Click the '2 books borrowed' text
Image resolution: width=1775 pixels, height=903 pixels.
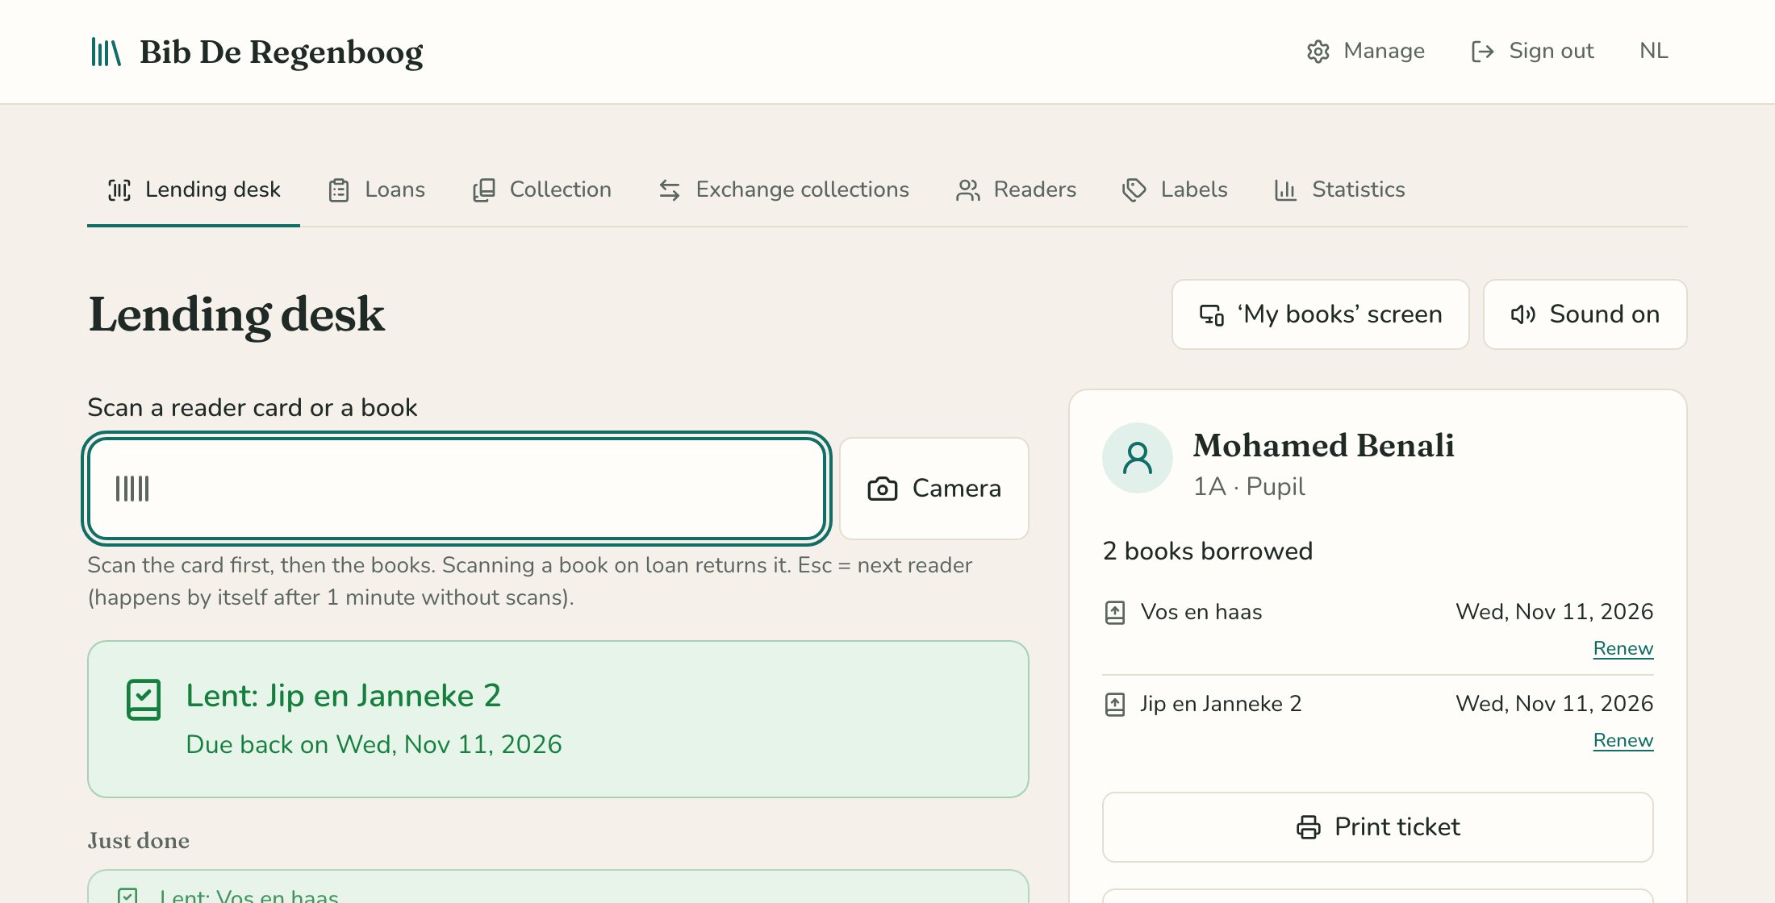coord(1208,551)
